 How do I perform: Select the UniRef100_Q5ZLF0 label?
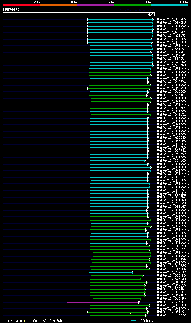coord(171,180)
